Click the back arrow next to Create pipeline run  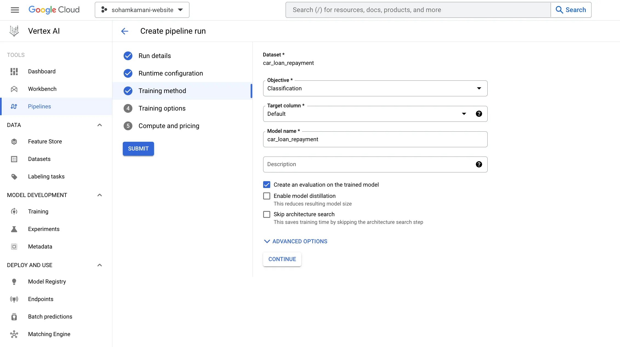(125, 31)
